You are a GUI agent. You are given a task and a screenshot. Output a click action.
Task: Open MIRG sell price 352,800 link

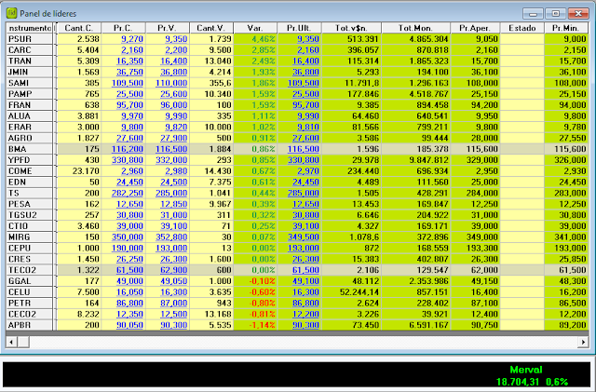tap(171, 237)
